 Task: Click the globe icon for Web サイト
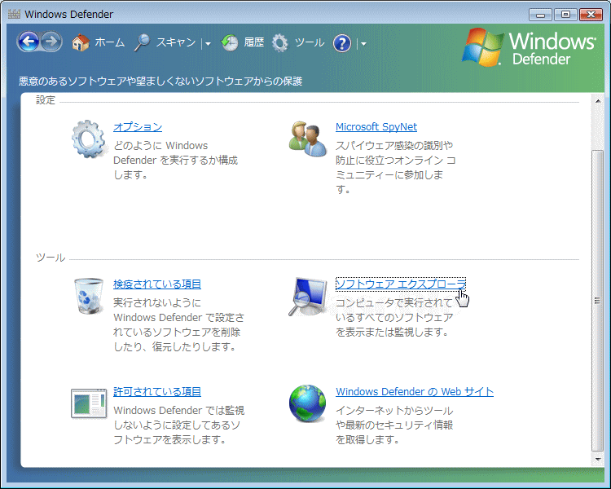(307, 403)
